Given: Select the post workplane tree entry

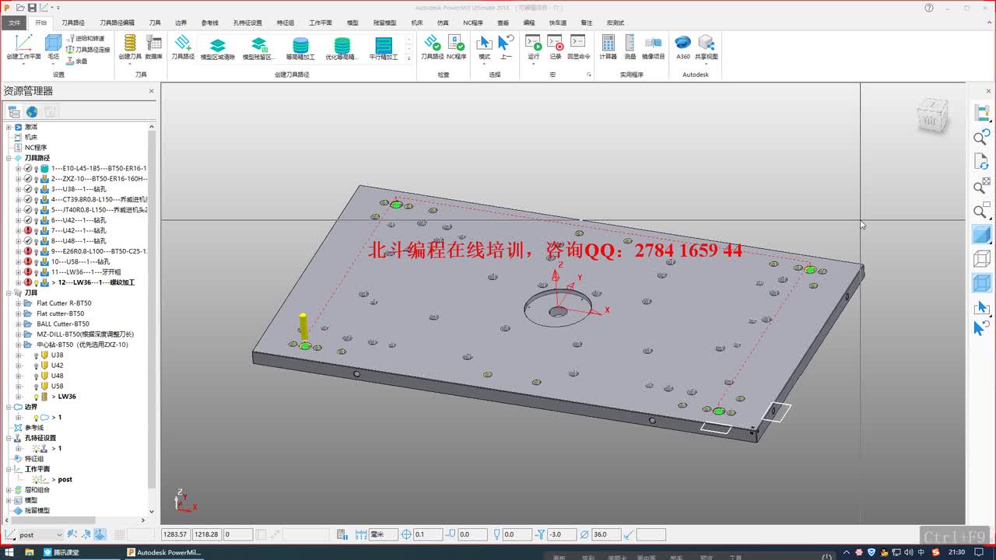Looking at the screenshot, I should (65, 480).
